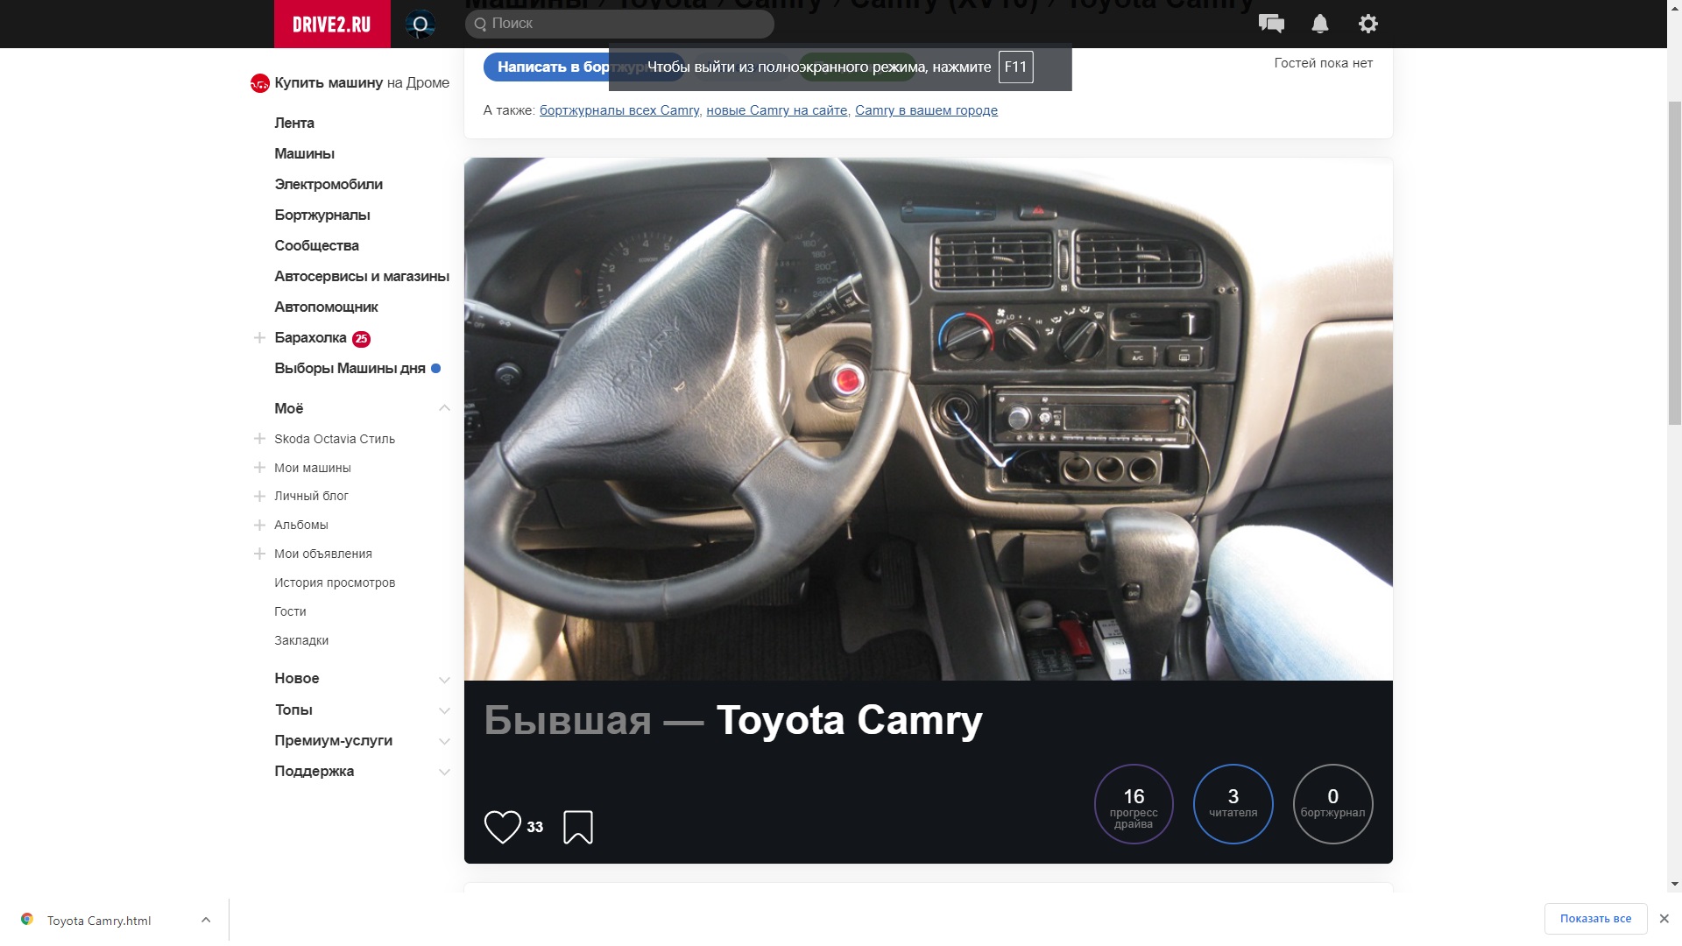Viewport: 1682px width, 946px height.
Task: Open notifications bell icon
Action: (x=1320, y=24)
